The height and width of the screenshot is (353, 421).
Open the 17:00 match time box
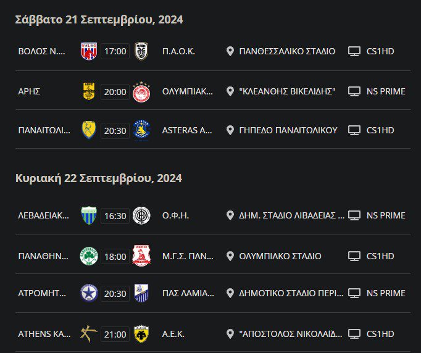pos(115,51)
